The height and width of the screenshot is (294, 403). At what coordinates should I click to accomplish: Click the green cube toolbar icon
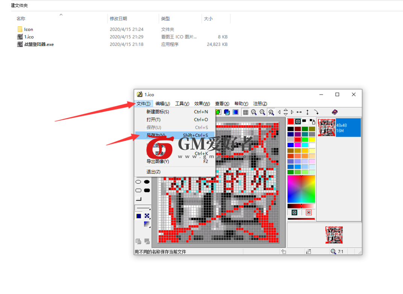coord(218,112)
